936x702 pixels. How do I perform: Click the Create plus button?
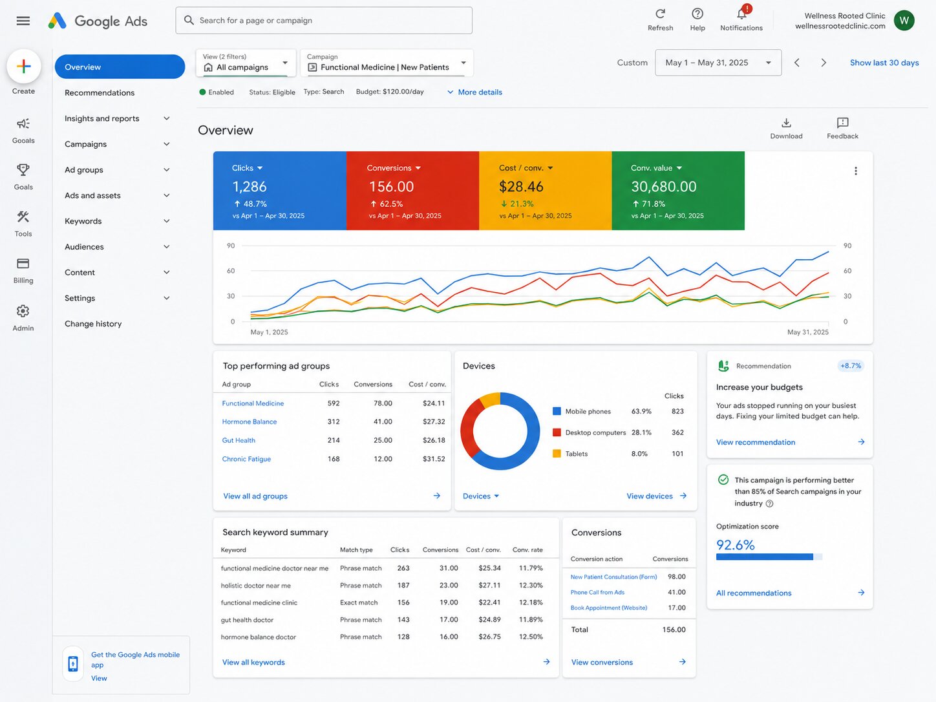pyautogui.click(x=24, y=66)
